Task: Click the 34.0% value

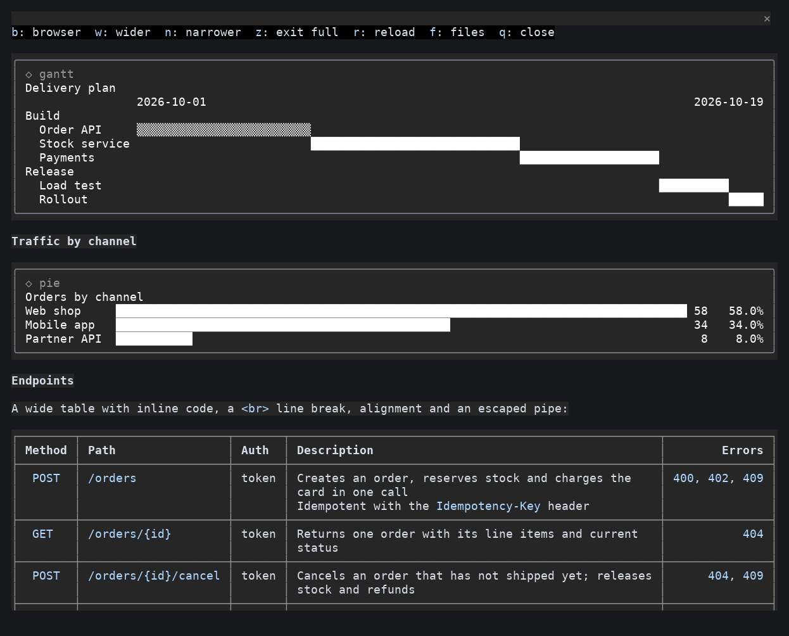Action: pyautogui.click(x=746, y=325)
